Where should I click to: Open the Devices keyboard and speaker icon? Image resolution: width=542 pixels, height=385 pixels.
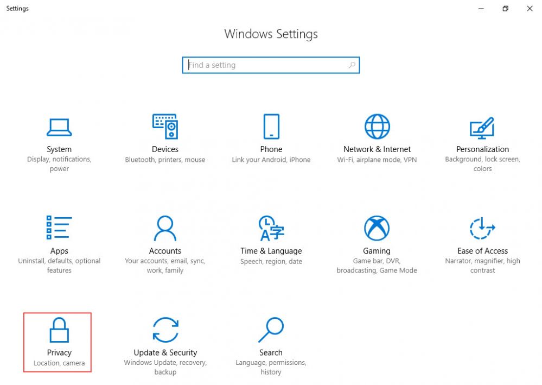tap(165, 127)
